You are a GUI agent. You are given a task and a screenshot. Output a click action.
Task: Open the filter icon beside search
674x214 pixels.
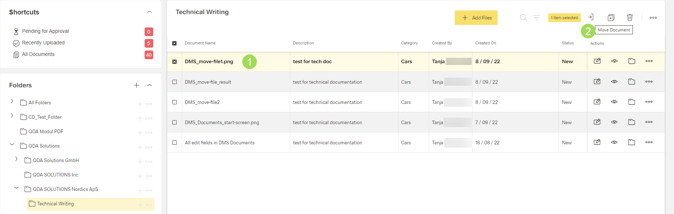537,18
